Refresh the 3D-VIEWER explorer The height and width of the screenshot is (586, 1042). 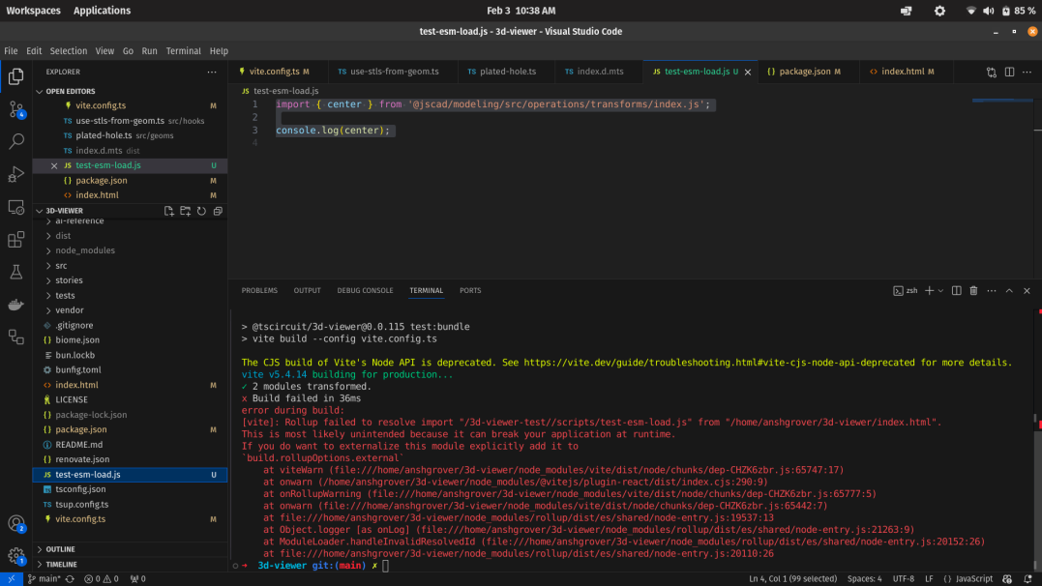click(201, 211)
